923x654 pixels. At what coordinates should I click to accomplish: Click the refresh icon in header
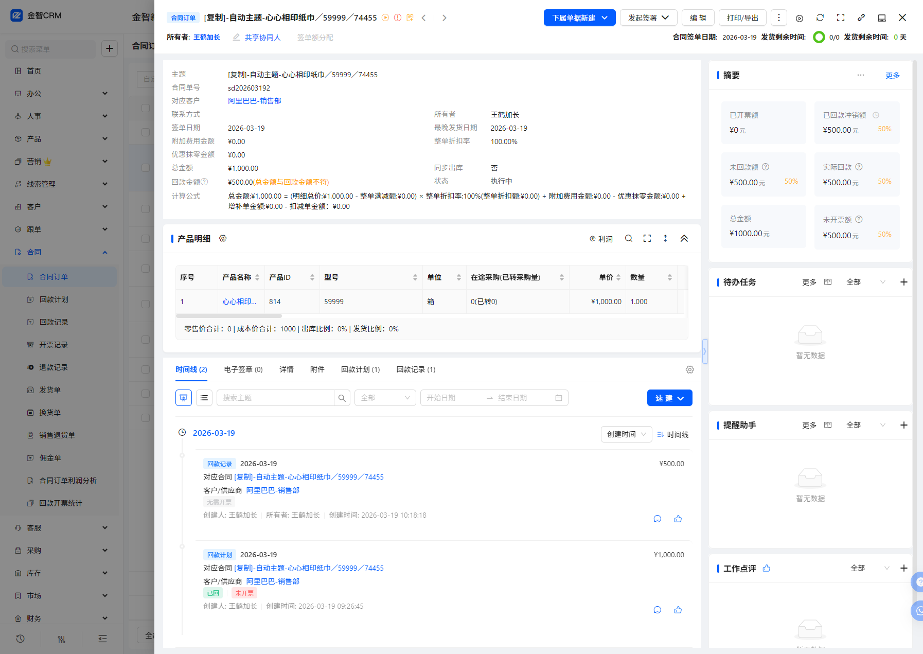tap(820, 18)
